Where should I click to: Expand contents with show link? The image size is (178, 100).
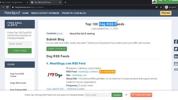[x=60, y=34]
